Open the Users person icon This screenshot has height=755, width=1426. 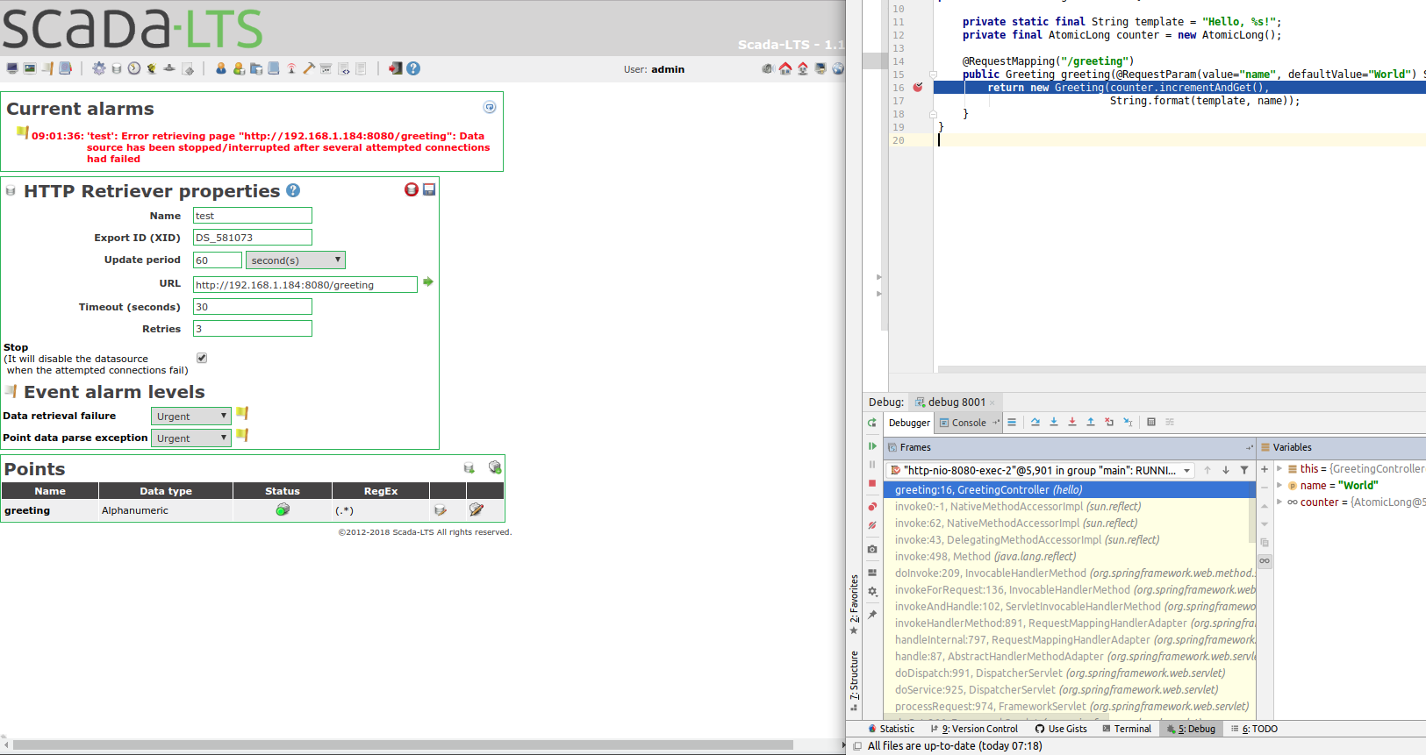[x=221, y=68]
